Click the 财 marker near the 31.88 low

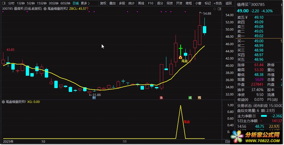tap(94, 98)
